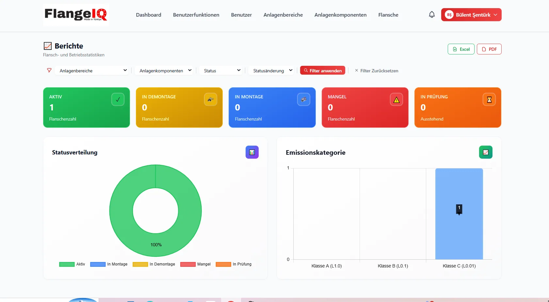Click the Filter anwenden button

(323, 70)
